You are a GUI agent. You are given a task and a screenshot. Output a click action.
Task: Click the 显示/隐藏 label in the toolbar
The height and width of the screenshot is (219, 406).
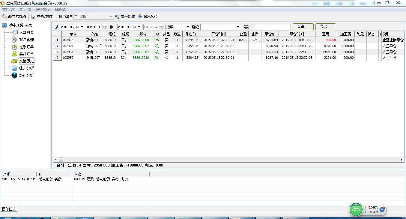click(x=45, y=17)
